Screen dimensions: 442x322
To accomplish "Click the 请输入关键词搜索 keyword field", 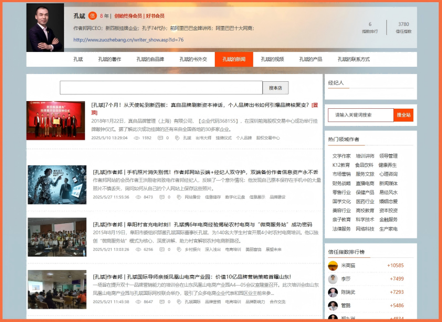I will [361, 115].
